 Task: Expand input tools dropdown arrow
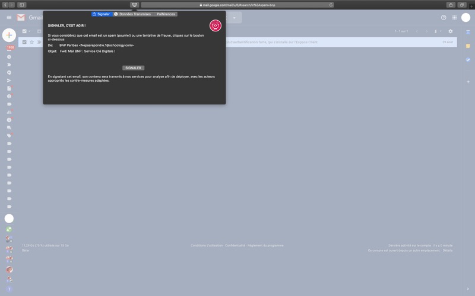[441, 31]
